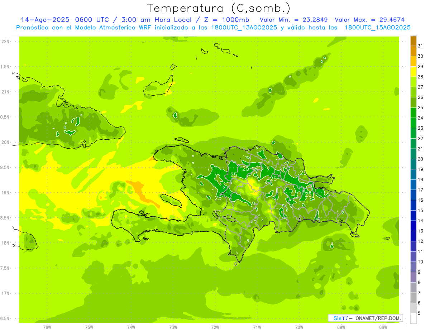430x332 pixels.
Task: Click the '71W' longitude label
Action: click(x=257, y=327)
